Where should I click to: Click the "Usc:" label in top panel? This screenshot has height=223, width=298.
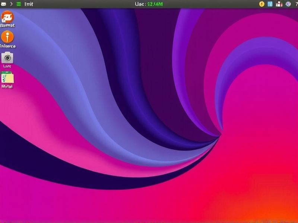140,4
